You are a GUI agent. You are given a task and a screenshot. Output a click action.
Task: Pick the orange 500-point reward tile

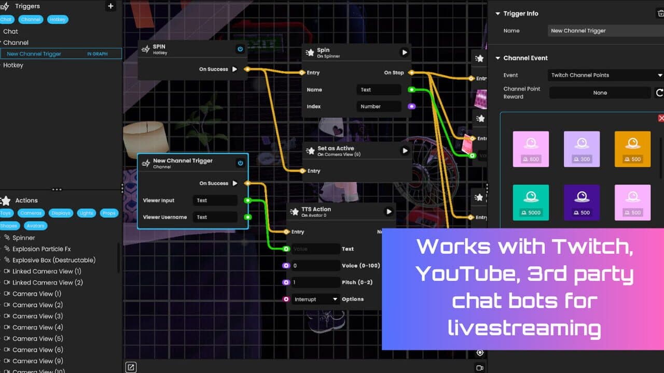coord(632,149)
